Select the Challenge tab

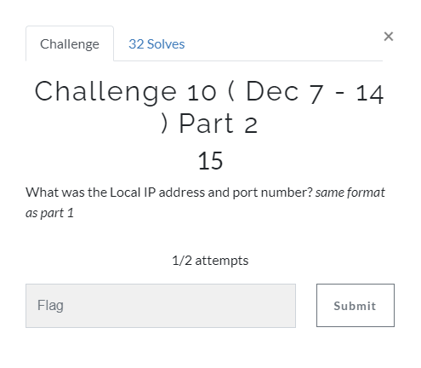[70, 43]
